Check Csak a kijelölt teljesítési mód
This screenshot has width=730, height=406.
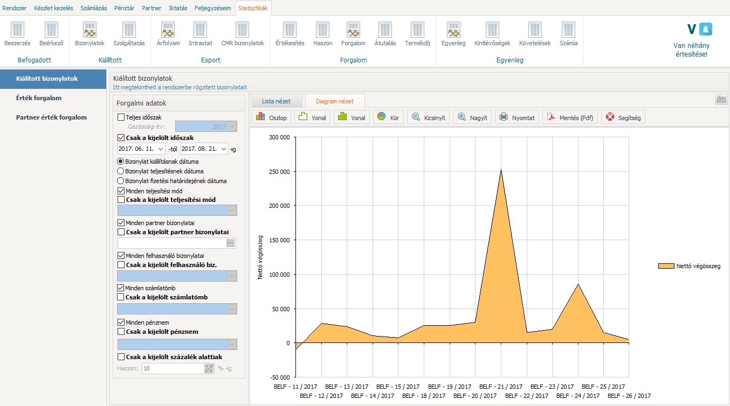[x=121, y=200]
